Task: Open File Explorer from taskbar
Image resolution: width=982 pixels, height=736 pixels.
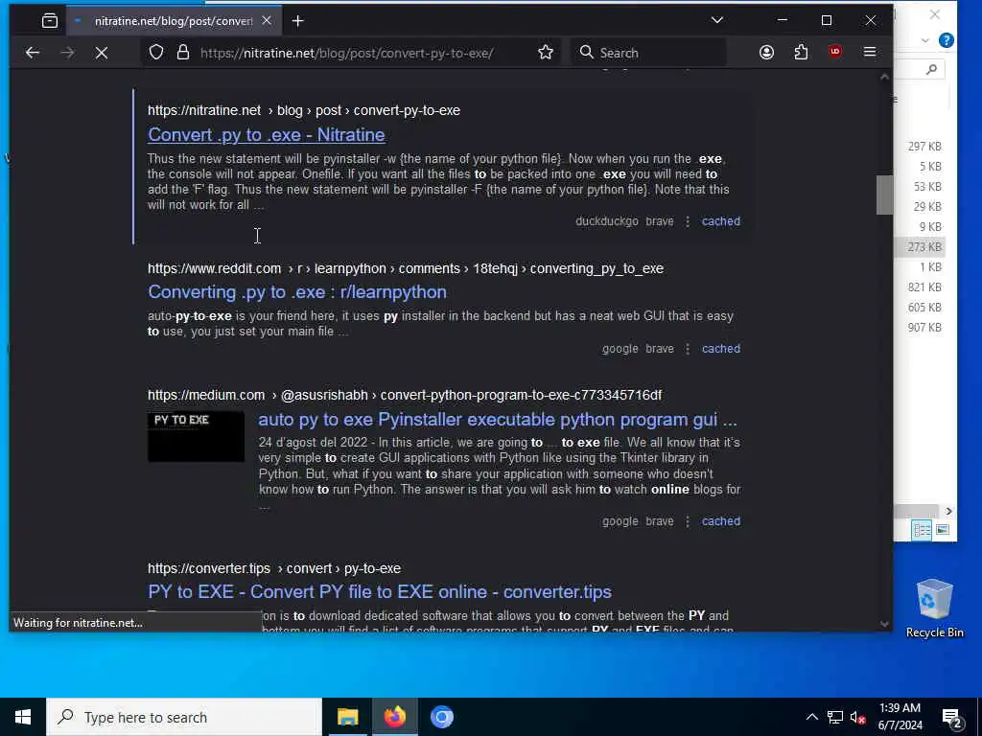Action: coord(347,717)
